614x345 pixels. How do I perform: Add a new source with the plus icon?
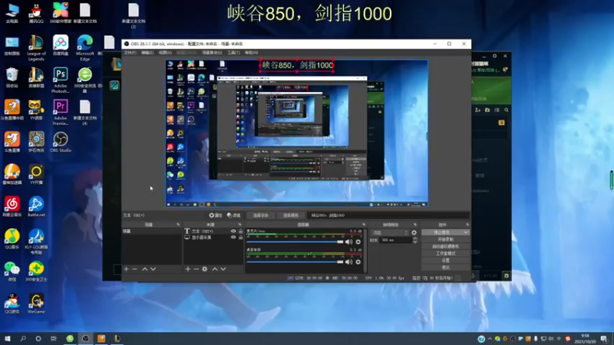pos(188,269)
